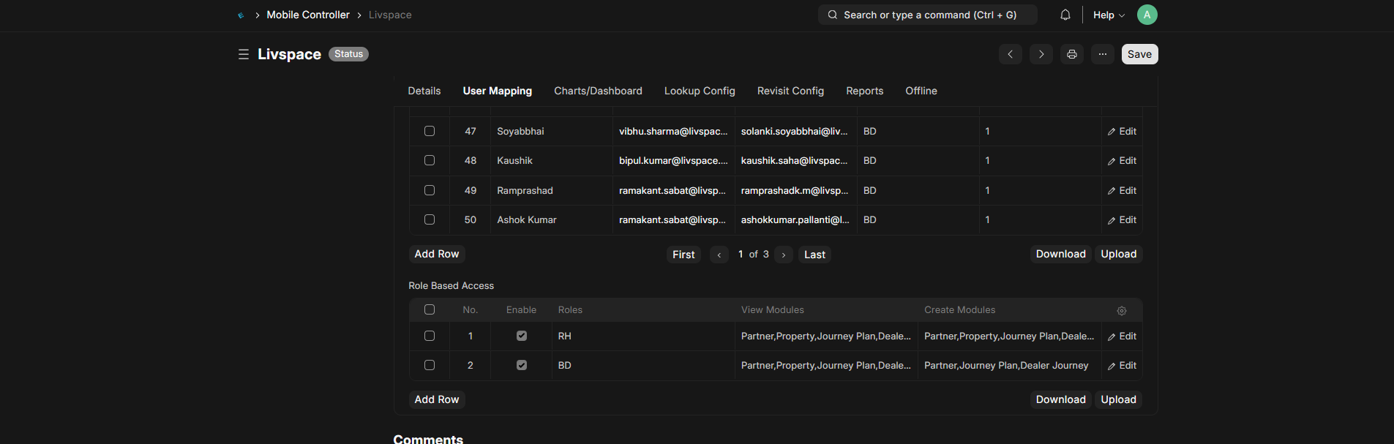
Task: Switch to the User Mapping tab
Action: pos(498,91)
